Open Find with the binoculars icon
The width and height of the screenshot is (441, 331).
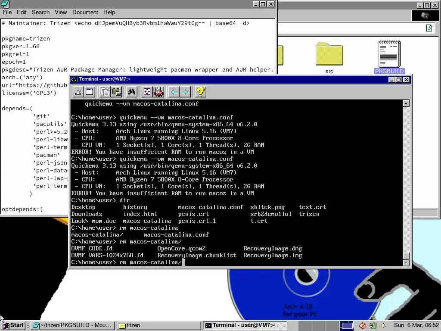pyautogui.click(x=131, y=92)
